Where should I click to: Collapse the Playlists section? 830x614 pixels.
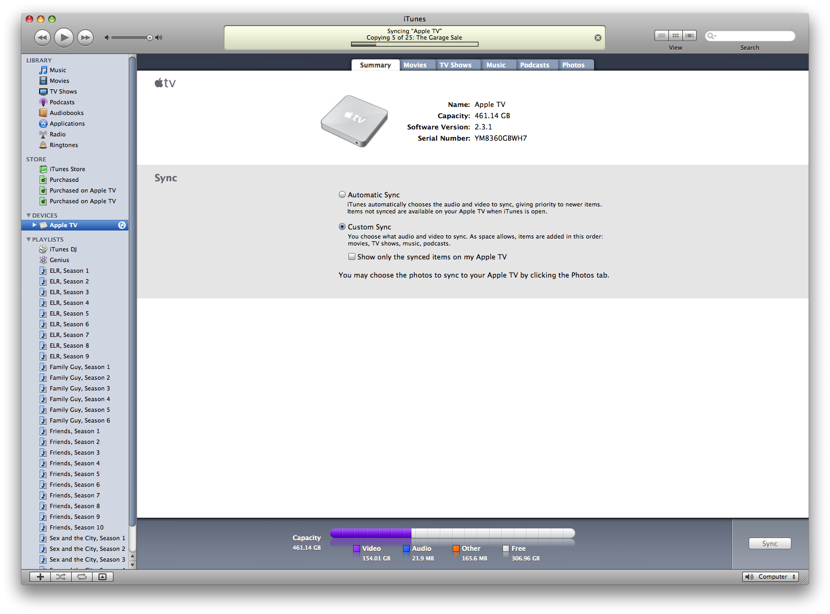28,240
